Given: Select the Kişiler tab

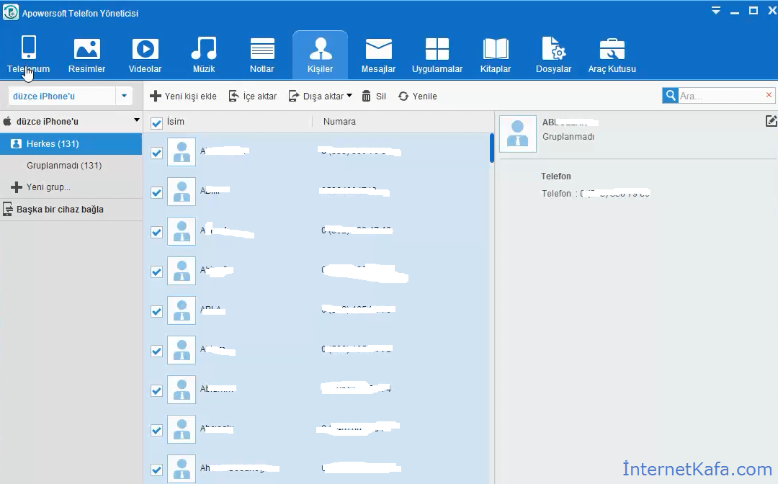Looking at the screenshot, I should point(320,55).
